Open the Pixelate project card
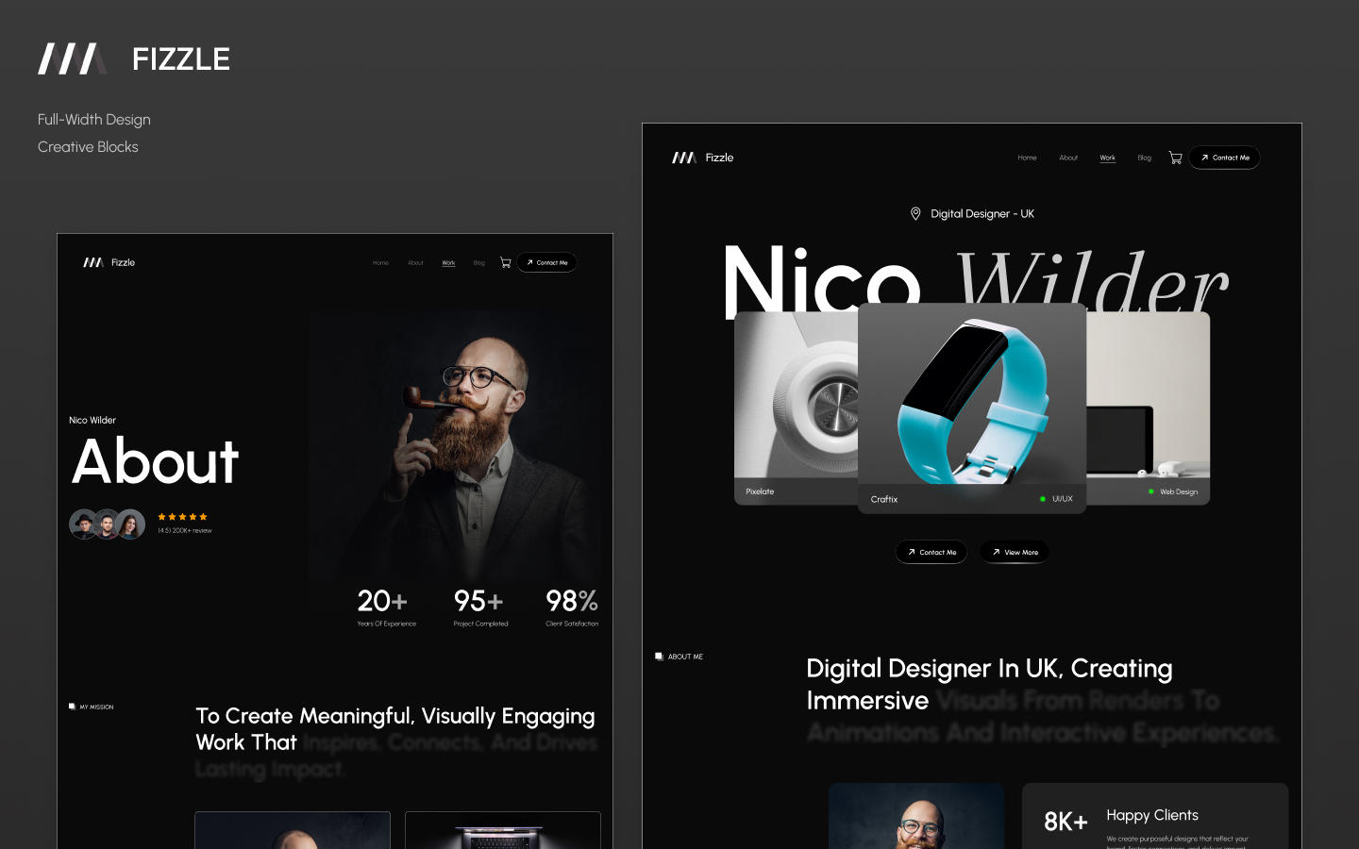The height and width of the screenshot is (849, 1359). coord(796,408)
